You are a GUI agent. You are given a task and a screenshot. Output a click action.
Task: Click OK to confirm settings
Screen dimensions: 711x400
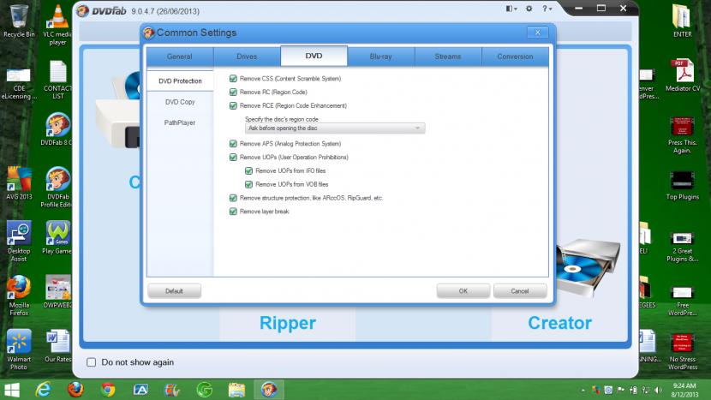pyautogui.click(x=463, y=291)
